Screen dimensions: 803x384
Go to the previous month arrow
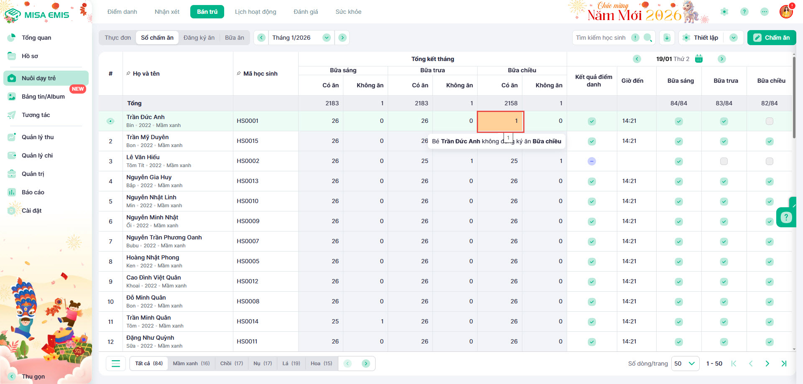261,38
